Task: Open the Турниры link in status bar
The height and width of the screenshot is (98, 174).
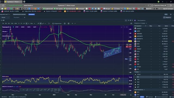Action: 150,97
